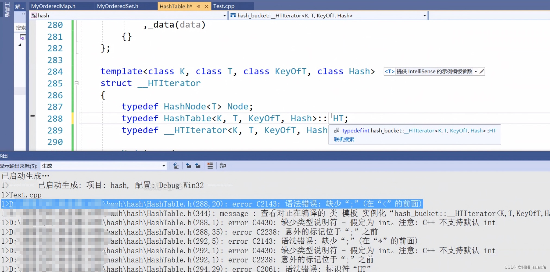Click the output panel title 输出
550x272 pixels.
(x=4, y=156)
